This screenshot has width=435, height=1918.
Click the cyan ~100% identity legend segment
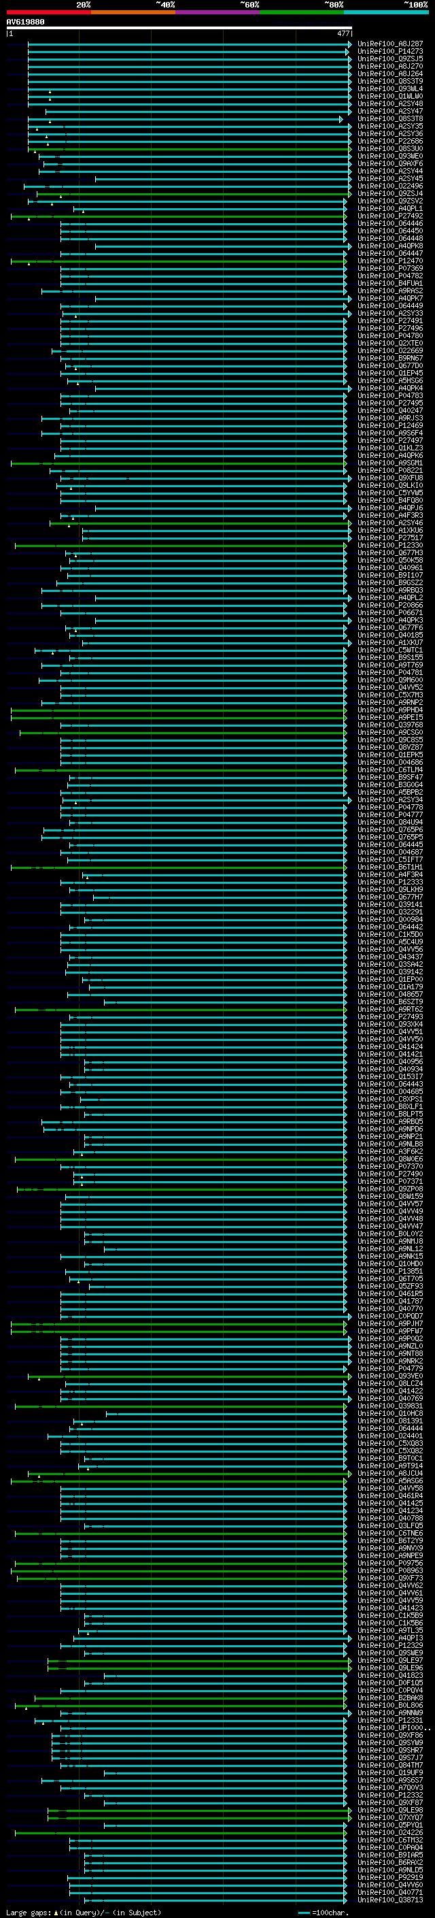(386, 13)
